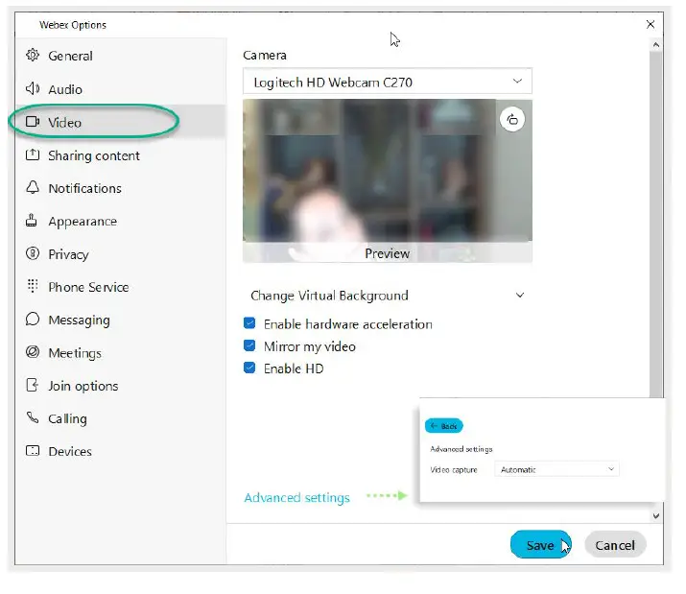Viewport: 686px width, 594px height.
Task: Open the Logitech HD Webcam C270 camera dropdown
Action: (x=388, y=82)
